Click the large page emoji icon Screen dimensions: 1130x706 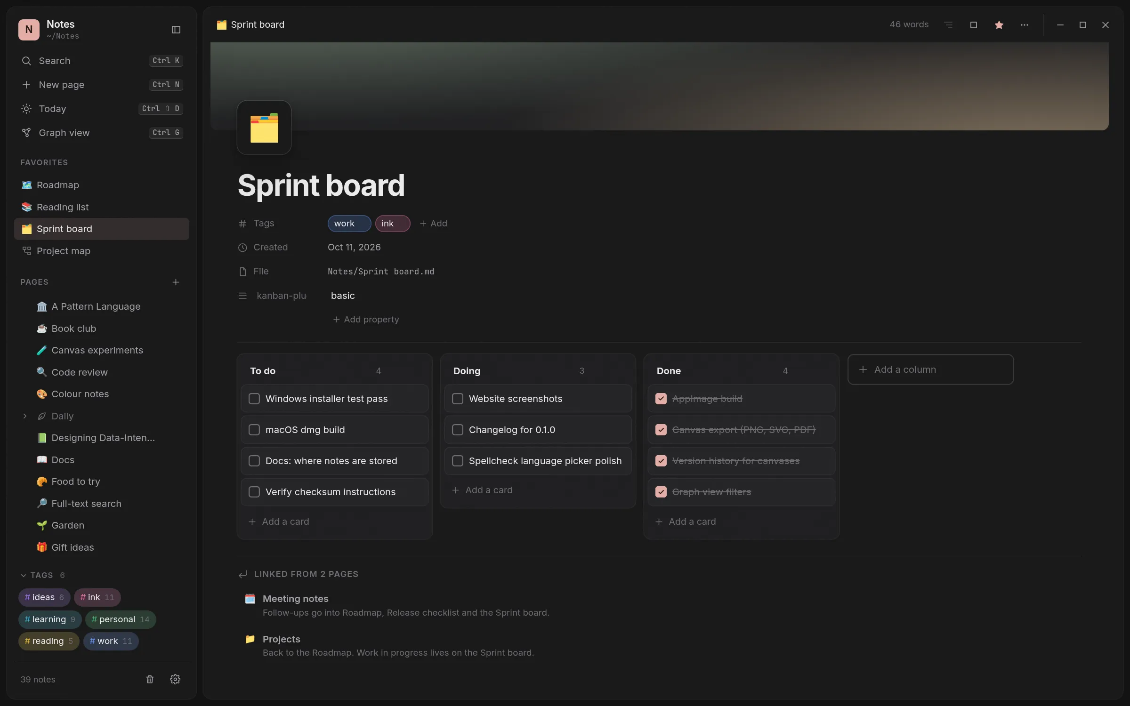(264, 128)
